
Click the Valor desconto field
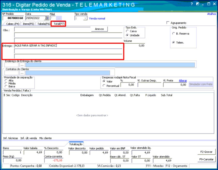point(79,152)
